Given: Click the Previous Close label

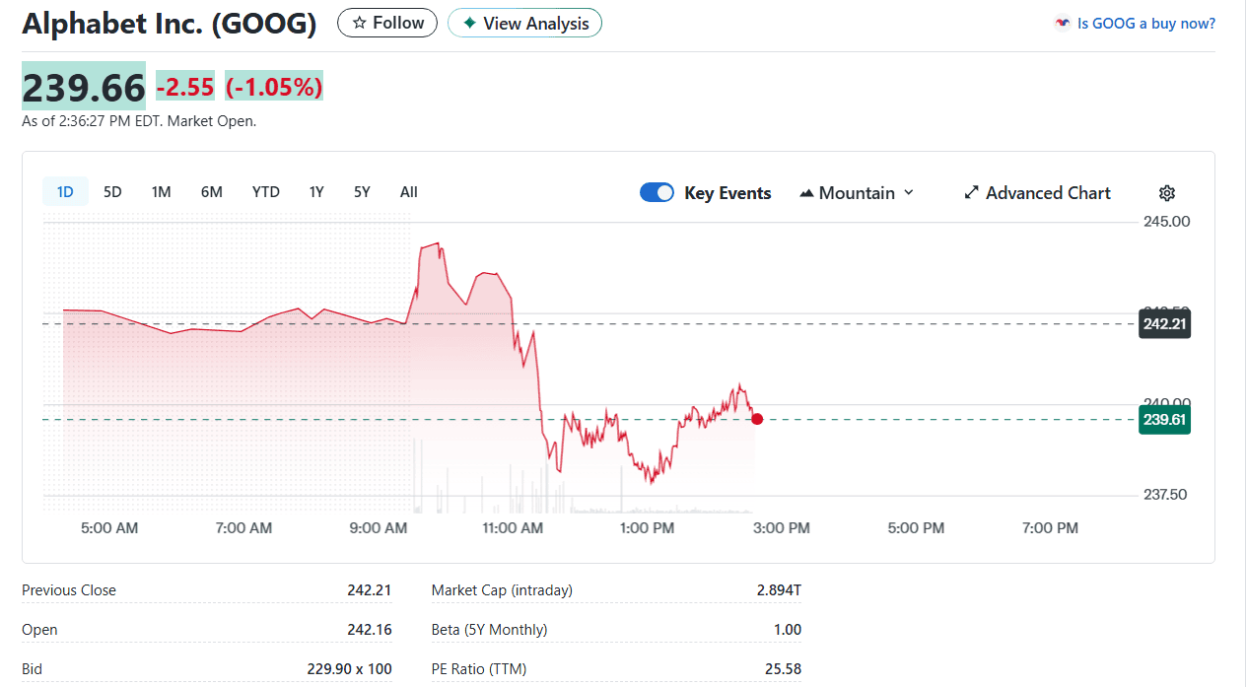Looking at the screenshot, I should 69,590.
